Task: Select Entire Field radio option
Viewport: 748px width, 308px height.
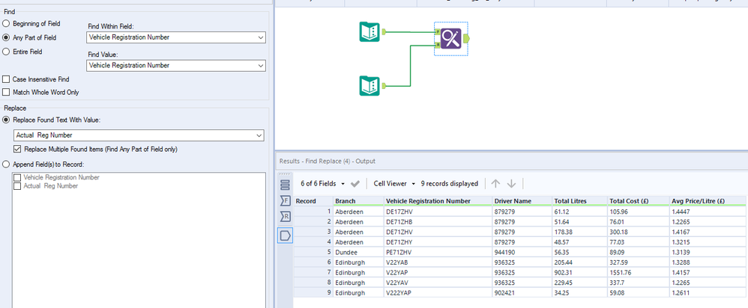Action: pyautogui.click(x=6, y=52)
